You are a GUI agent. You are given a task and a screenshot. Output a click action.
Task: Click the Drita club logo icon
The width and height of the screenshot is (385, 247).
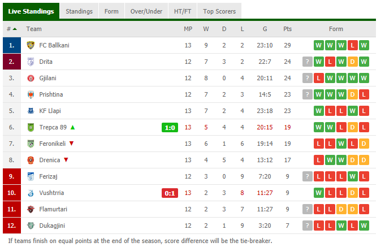click(x=31, y=62)
